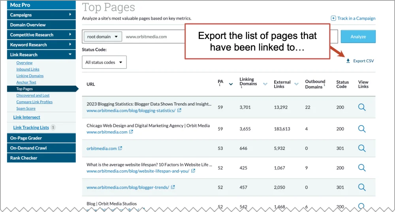Viewport: 395px width, 212px height.
Task: Open On-Page Grader in sidebar
Action: 41,138
